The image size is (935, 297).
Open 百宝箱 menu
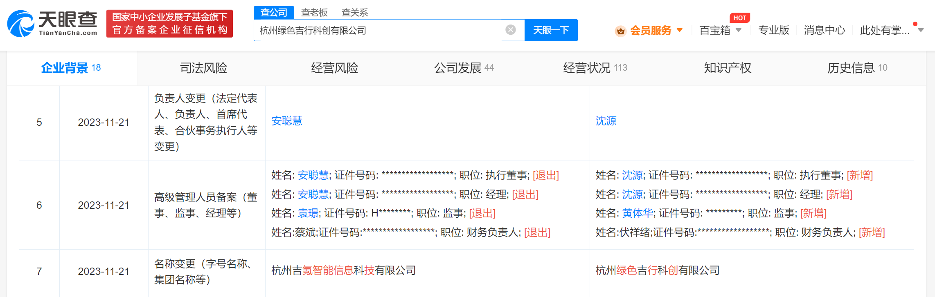715,31
